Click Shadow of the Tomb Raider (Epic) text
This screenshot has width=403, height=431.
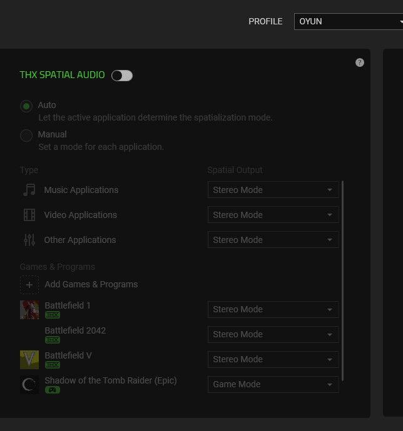[111, 380]
